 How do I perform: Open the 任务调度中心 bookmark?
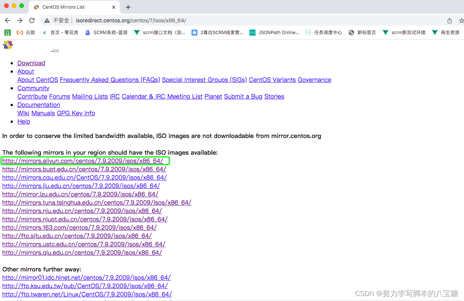coord(324,33)
